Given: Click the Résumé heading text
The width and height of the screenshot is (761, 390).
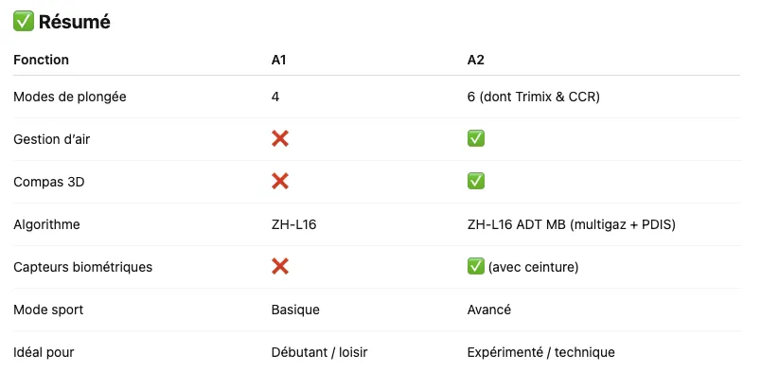Looking at the screenshot, I should (x=75, y=22).
